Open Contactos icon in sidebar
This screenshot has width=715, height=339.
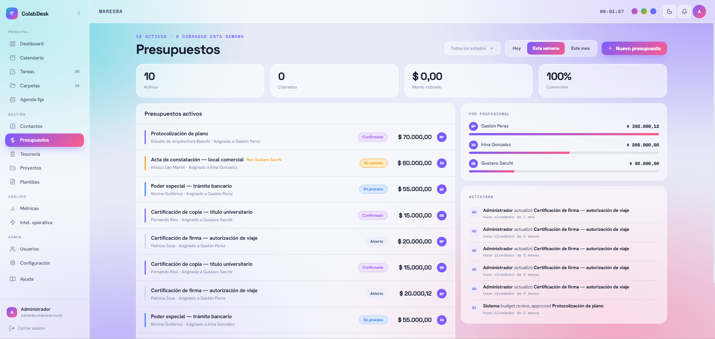click(x=13, y=126)
